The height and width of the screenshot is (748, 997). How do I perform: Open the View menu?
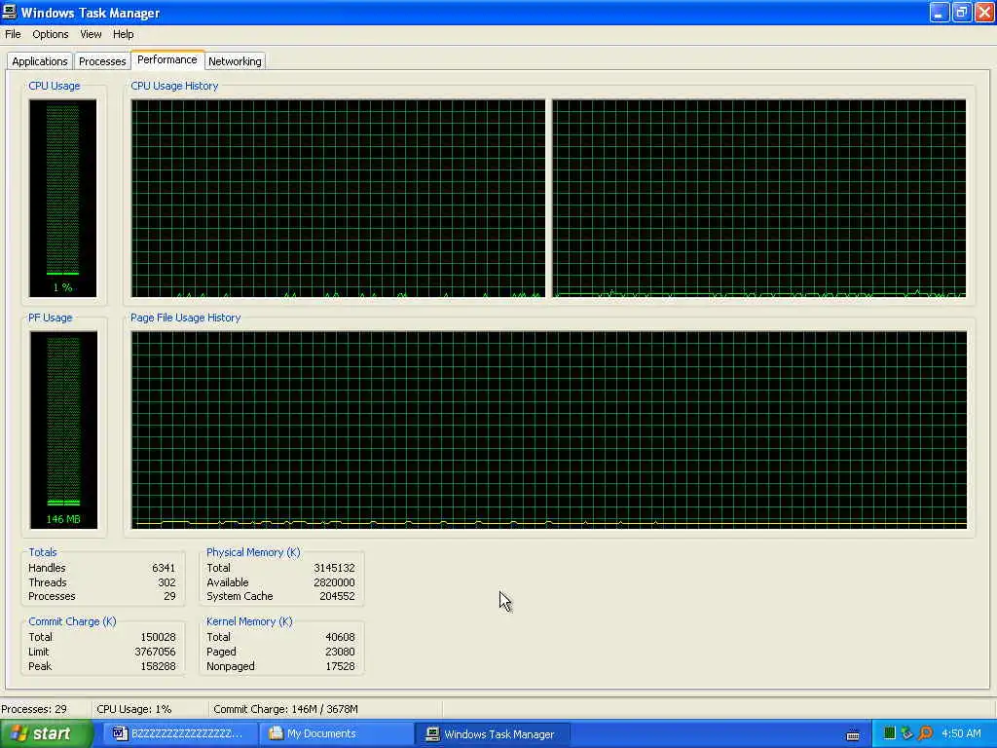91,34
